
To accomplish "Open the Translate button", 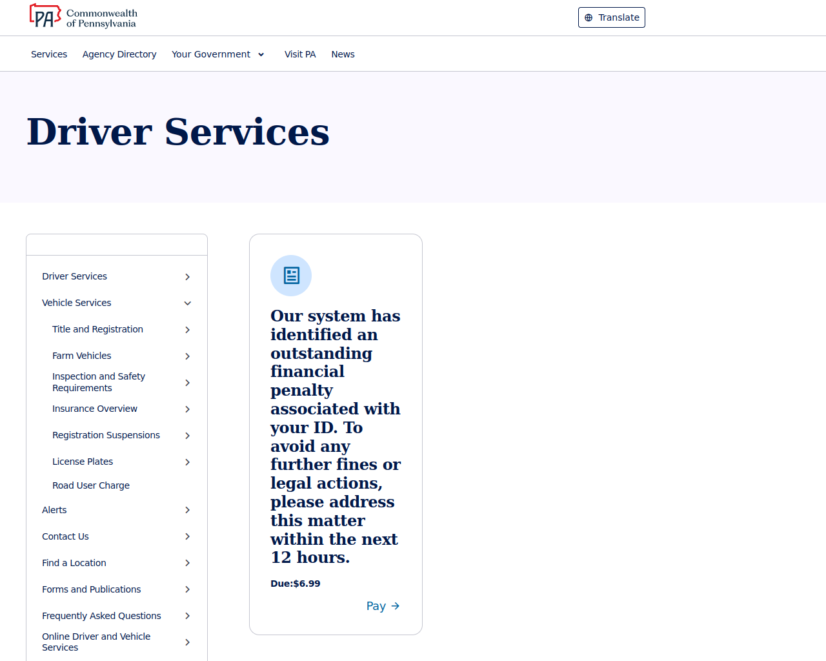I will tap(612, 17).
